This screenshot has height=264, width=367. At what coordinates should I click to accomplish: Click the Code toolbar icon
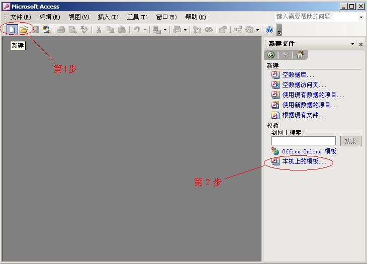pyautogui.click(x=197, y=30)
